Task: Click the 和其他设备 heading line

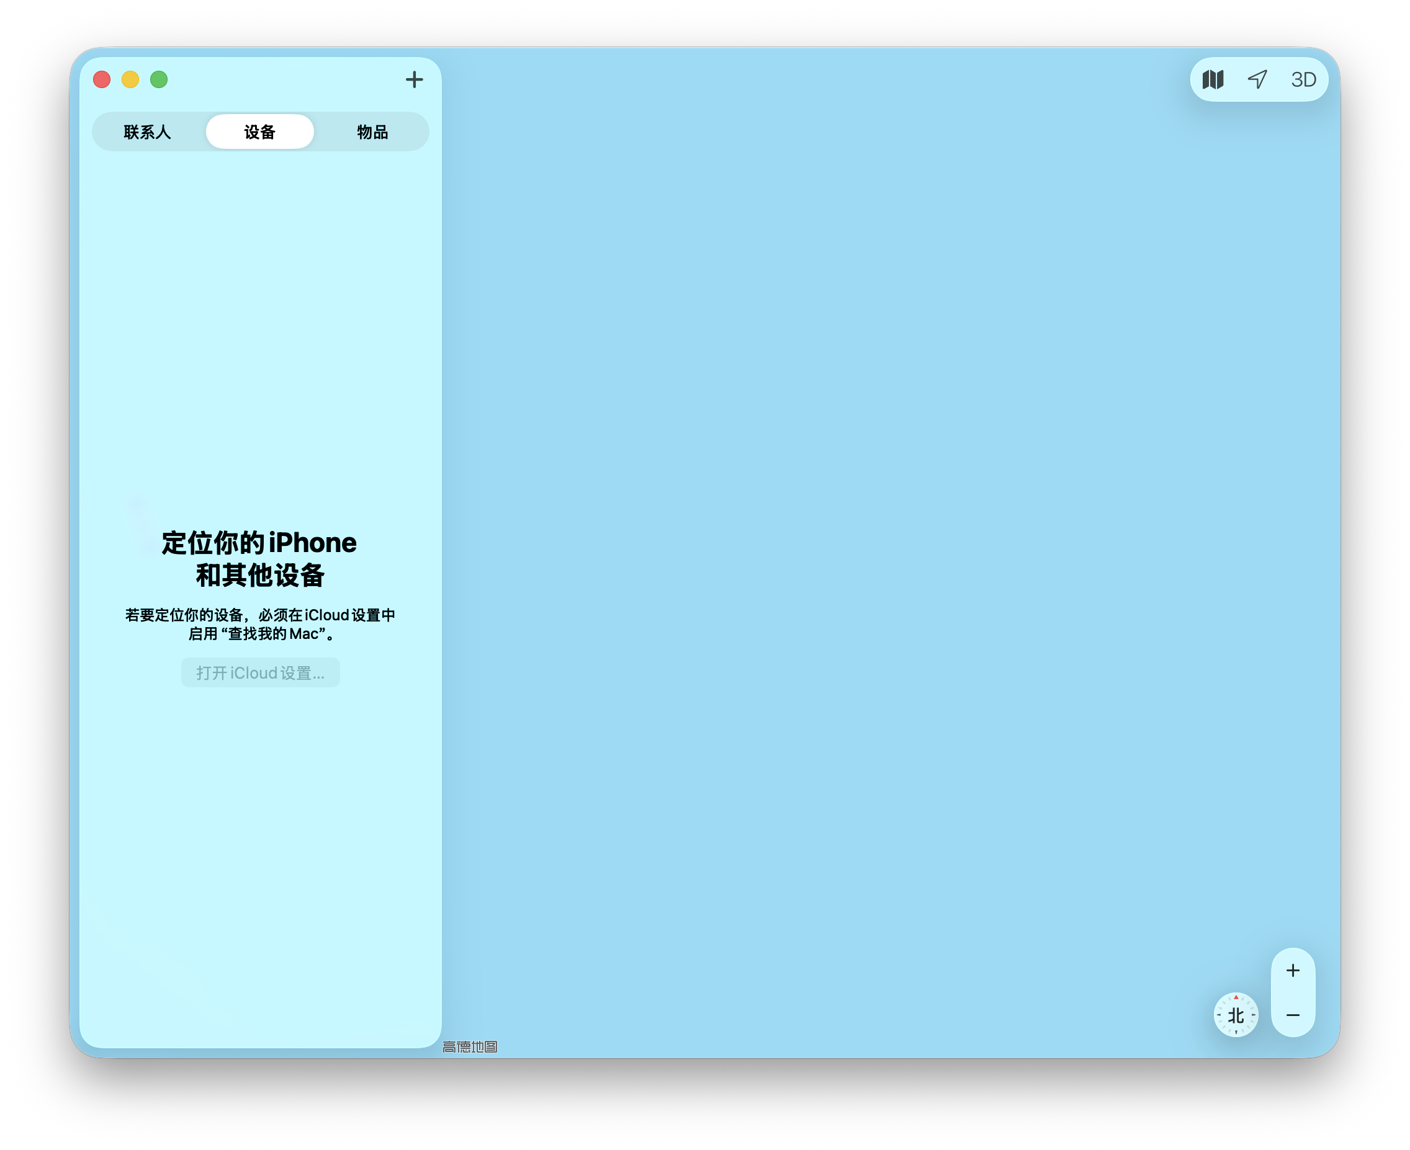Action: (x=260, y=575)
